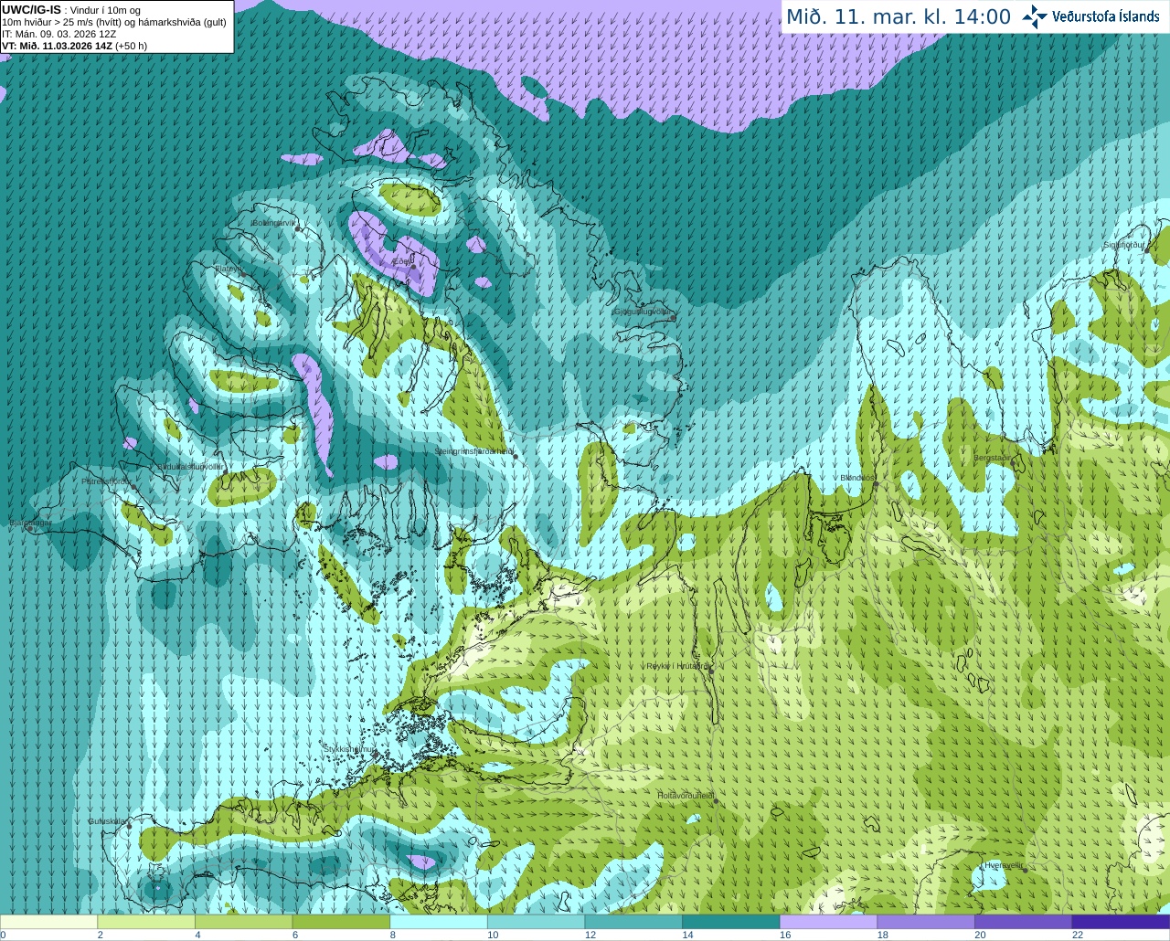Viewport: 1170px width, 941px height.
Task: Select the medium purple 18–20 m/s legend swatch
Action: point(926,922)
